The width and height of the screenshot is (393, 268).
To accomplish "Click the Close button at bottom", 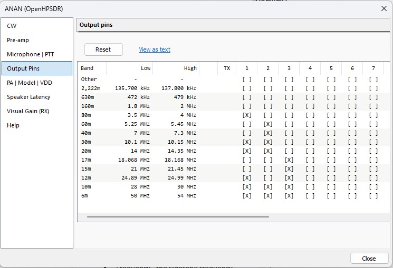I will [369, 259].
